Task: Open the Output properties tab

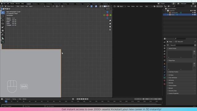Action: pos(164,48)
